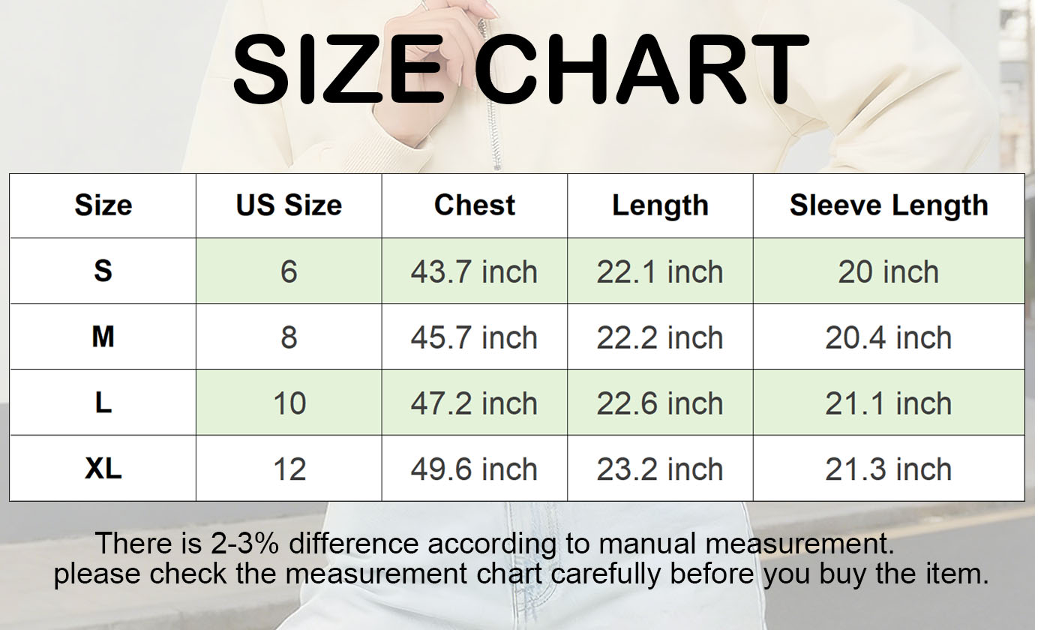The image size is (1050, 630).
Task: Select the M size row label
Action: click(103, 337)
